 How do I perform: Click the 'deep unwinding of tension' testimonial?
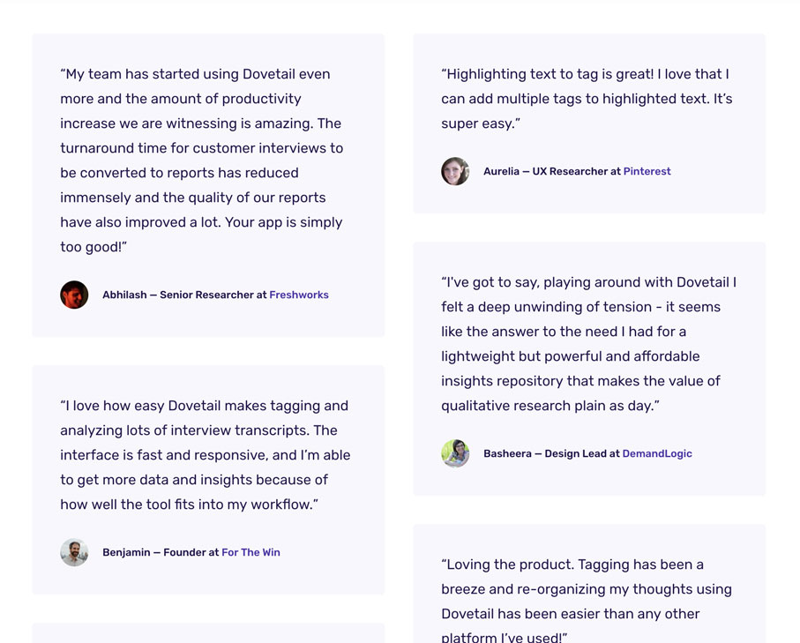click(588, 344)
